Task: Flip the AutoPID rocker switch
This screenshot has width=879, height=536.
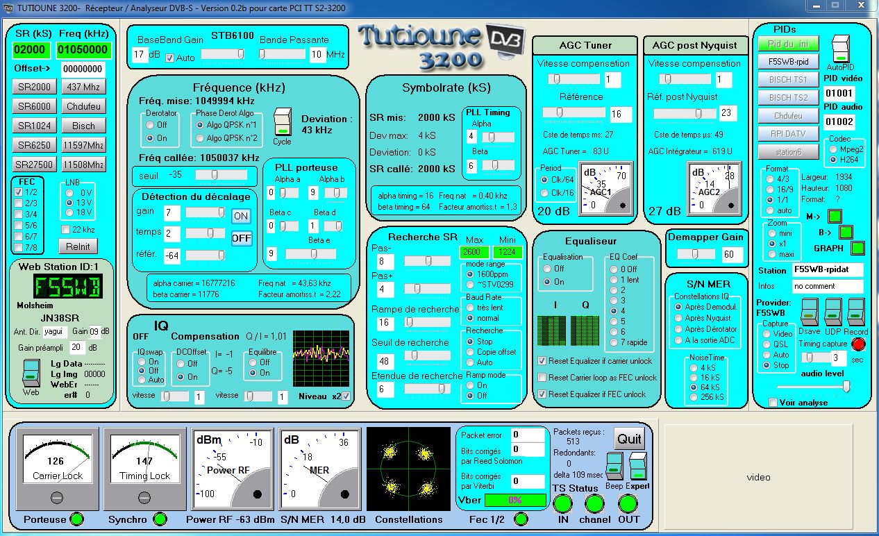Action: pos(840,50)
